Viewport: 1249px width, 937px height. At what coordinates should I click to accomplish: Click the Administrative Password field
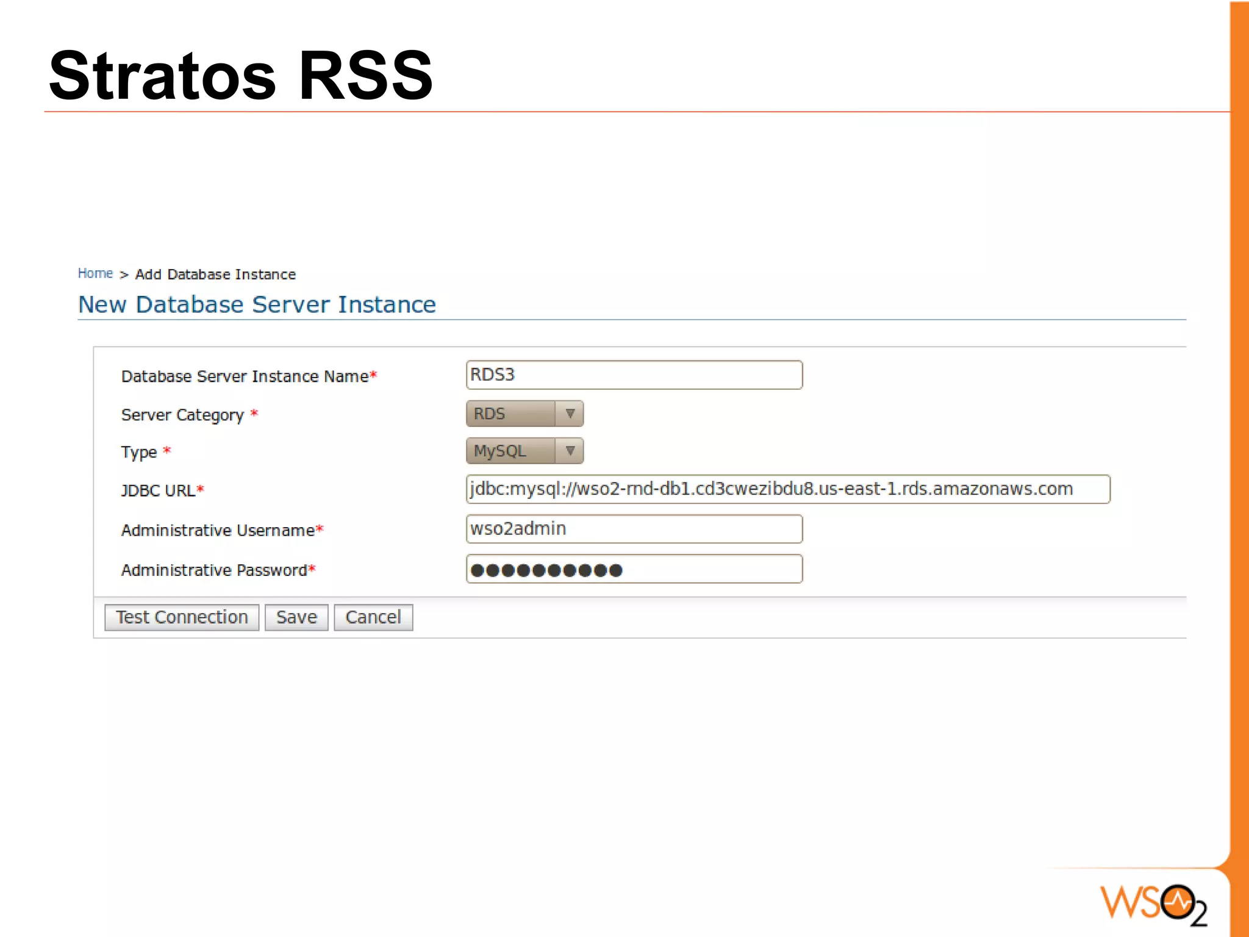[x=634, y=569]
